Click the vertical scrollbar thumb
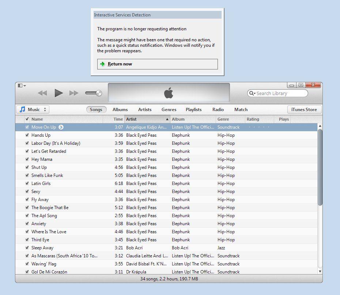The width and height of the screenshot is (340, 295). click(x=320, y=167)
